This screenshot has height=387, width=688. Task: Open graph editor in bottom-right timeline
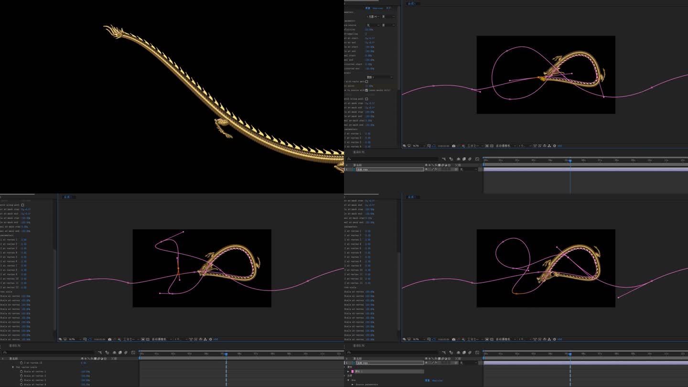pyautogui.click(x=477, y=353)
